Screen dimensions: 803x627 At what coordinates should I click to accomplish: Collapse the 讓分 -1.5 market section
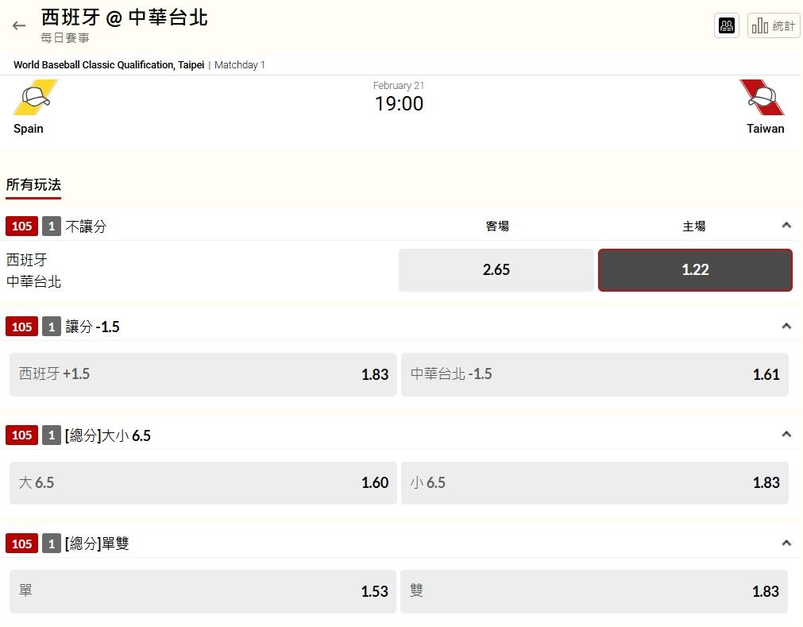pyautogui.click(x=786, y=326)
